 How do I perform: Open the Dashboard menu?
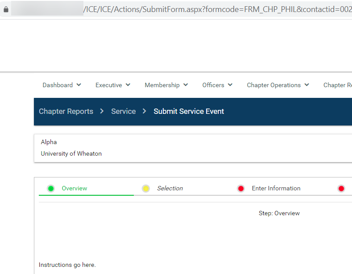click(58, 85)
